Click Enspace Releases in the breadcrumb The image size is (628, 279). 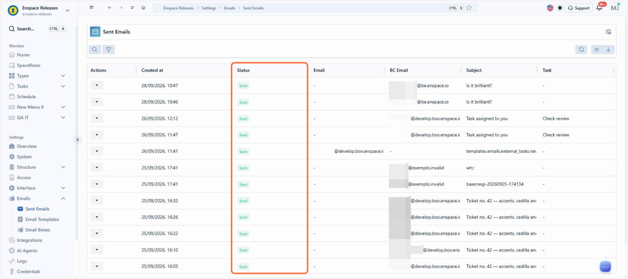(178, 8)
